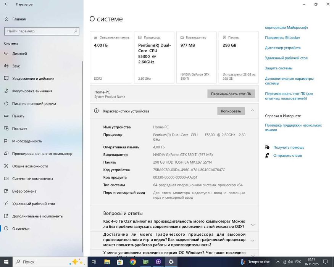Open the Windows Start menu
The image size is (334, 267).
(x=6, y=262)
